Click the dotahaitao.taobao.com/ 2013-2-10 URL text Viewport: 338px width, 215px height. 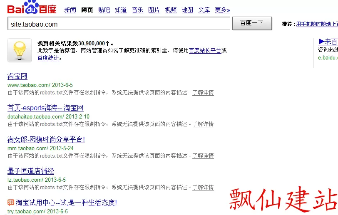[x=49, y=116]
